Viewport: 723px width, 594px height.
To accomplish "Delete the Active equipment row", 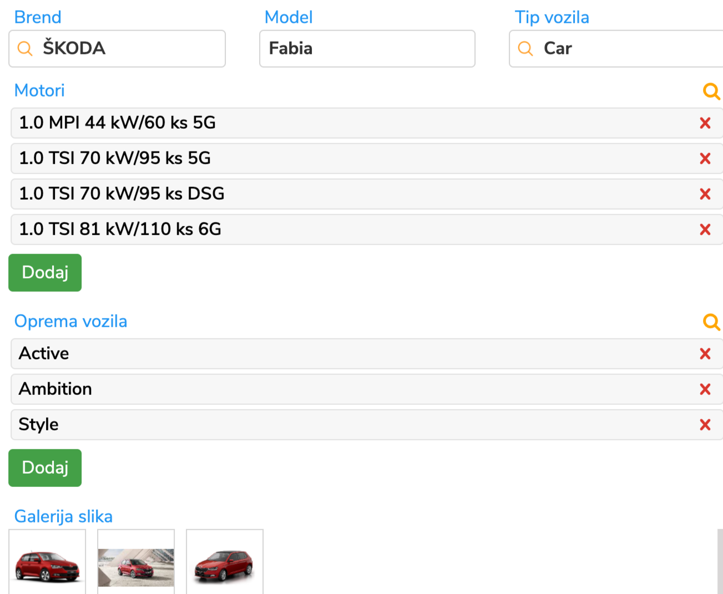I will [705, 354].
